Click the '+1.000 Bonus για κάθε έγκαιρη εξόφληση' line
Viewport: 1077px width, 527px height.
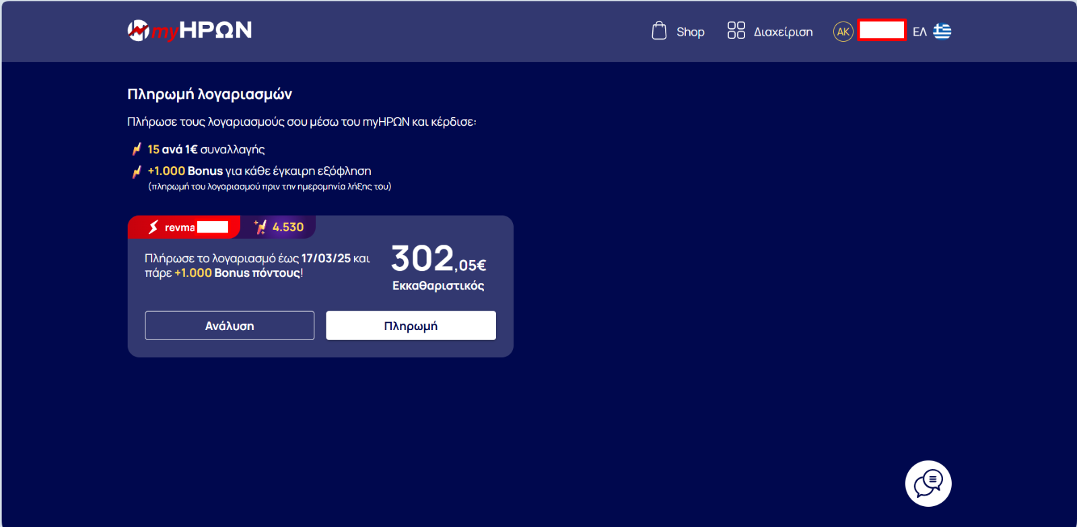point(259,171)
